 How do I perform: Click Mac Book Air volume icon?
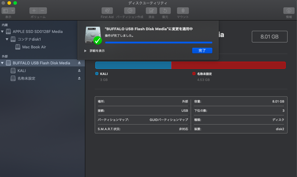tap(18, 47)
